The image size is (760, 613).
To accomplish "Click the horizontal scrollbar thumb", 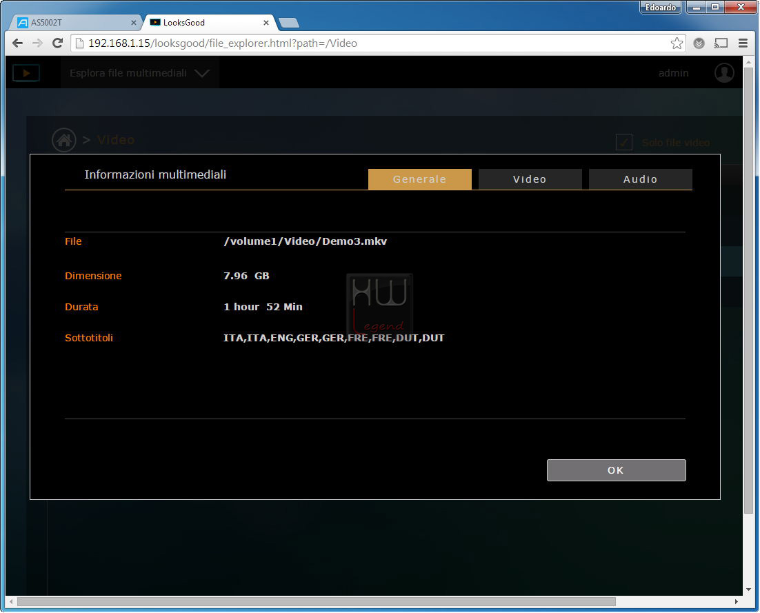I will coord(317,602).
